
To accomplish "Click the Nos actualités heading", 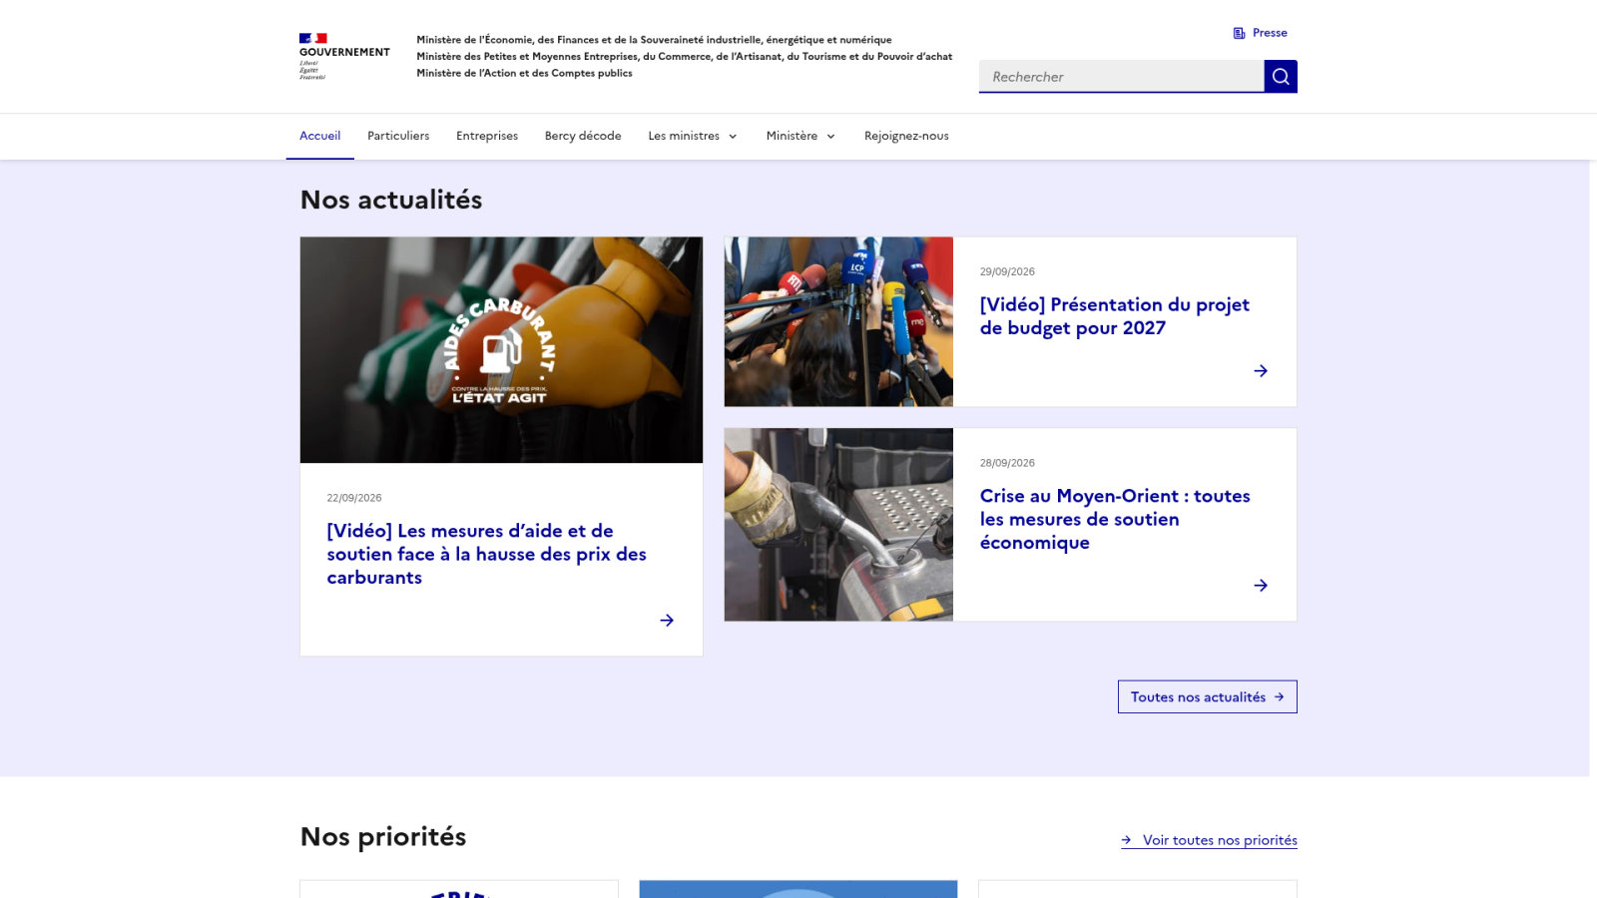I will (x=391, y=200).
